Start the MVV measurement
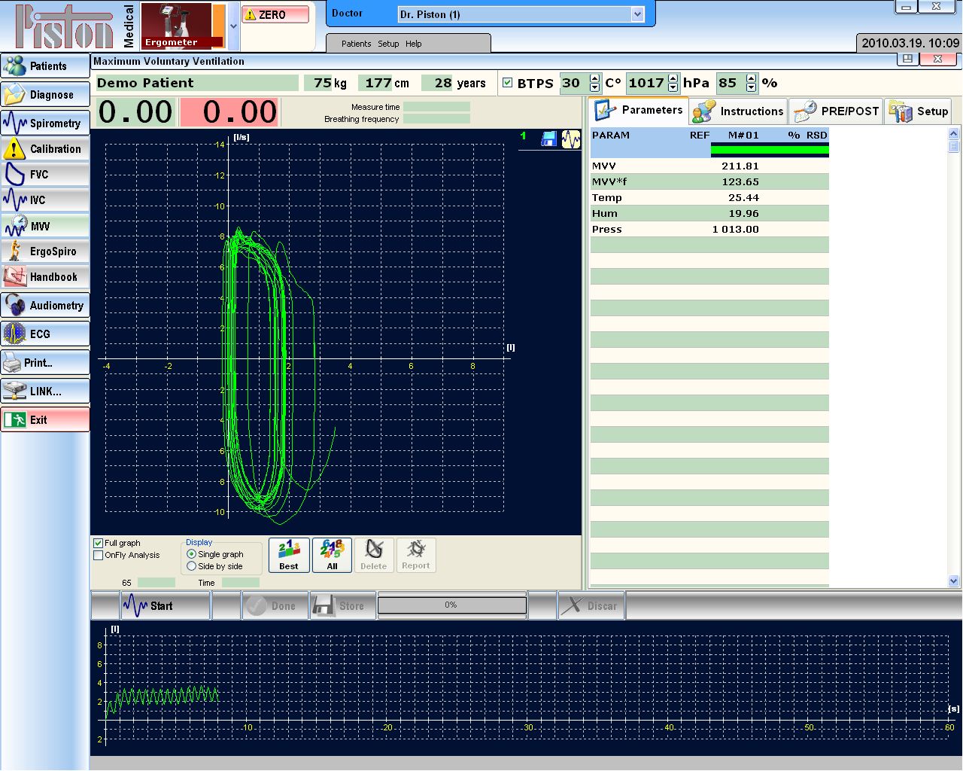This screenshot has width=963, height=771. (150, 606)
